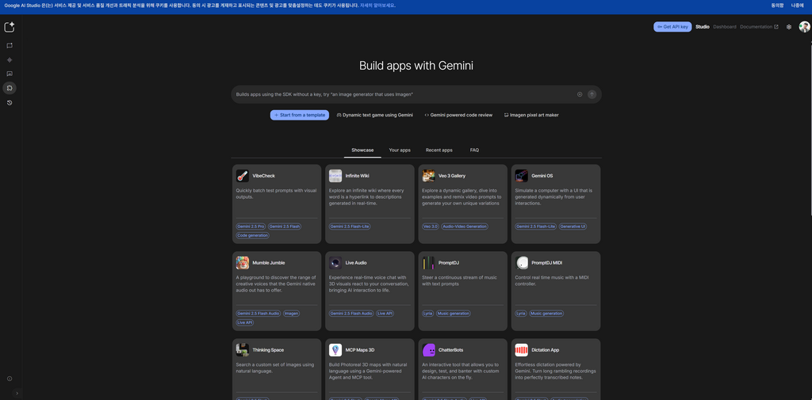Click the Dictation App red icon
Image resolution: width=812 pixels, height=400 pixels.
pos(522,350)
